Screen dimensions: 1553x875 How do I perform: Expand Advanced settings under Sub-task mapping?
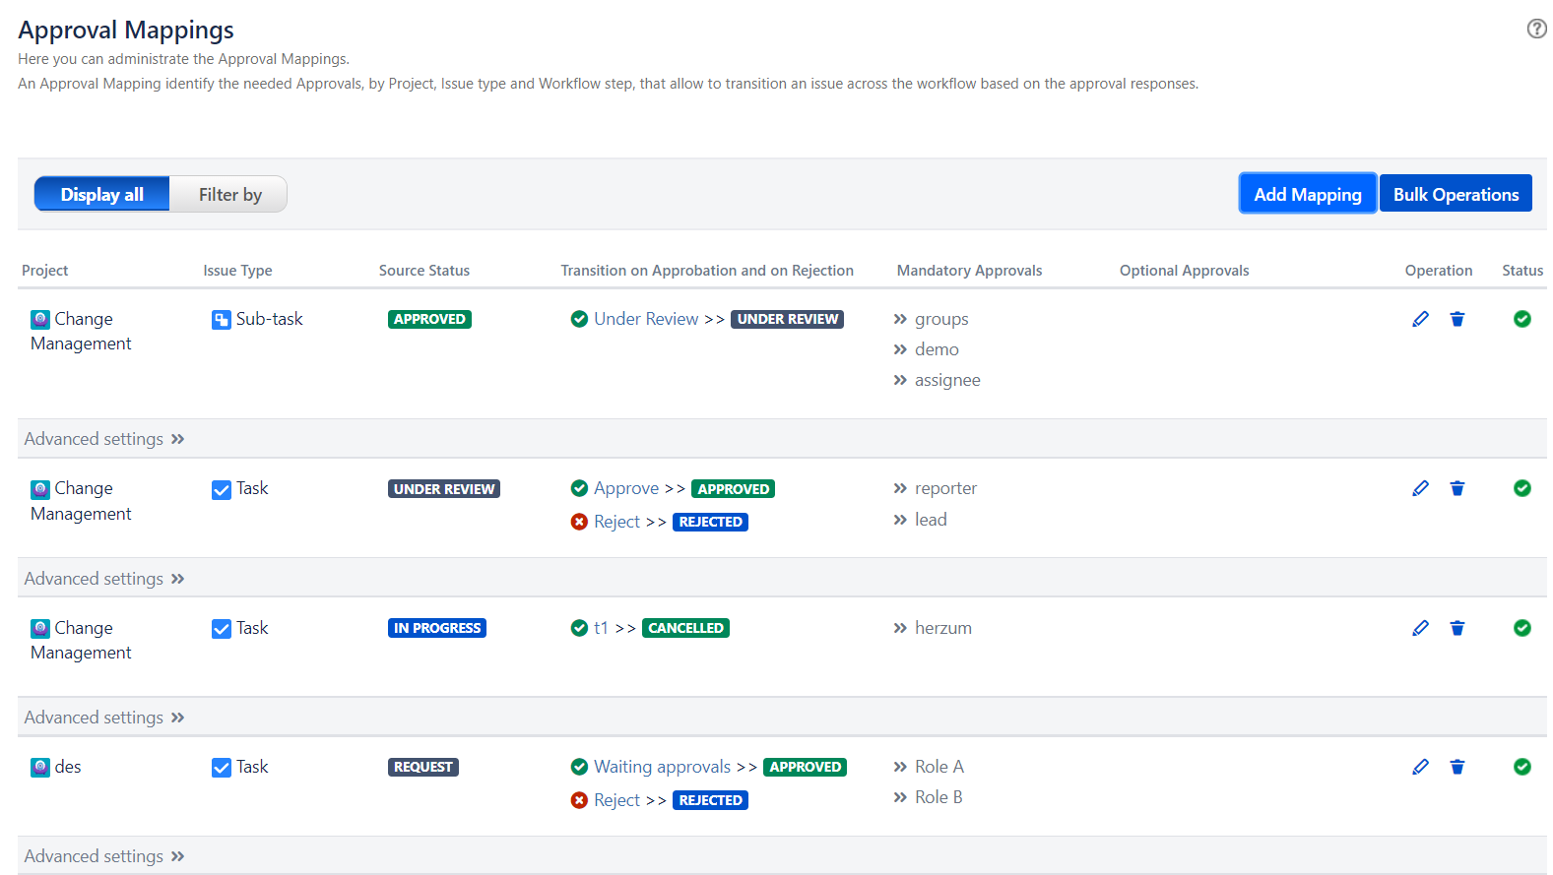(x=104, y=439)
